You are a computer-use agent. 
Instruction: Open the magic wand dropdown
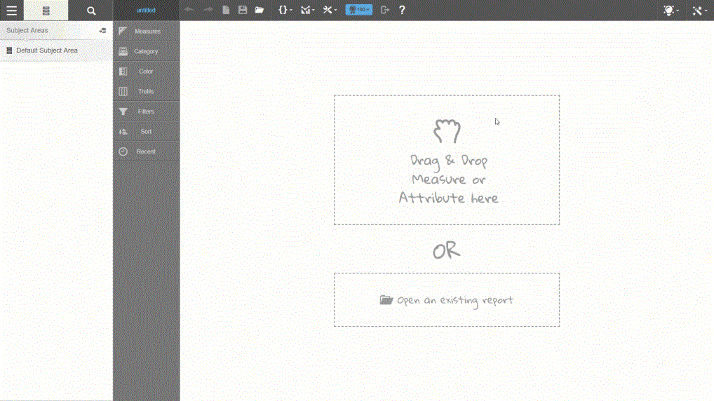[x=699, y=11]
